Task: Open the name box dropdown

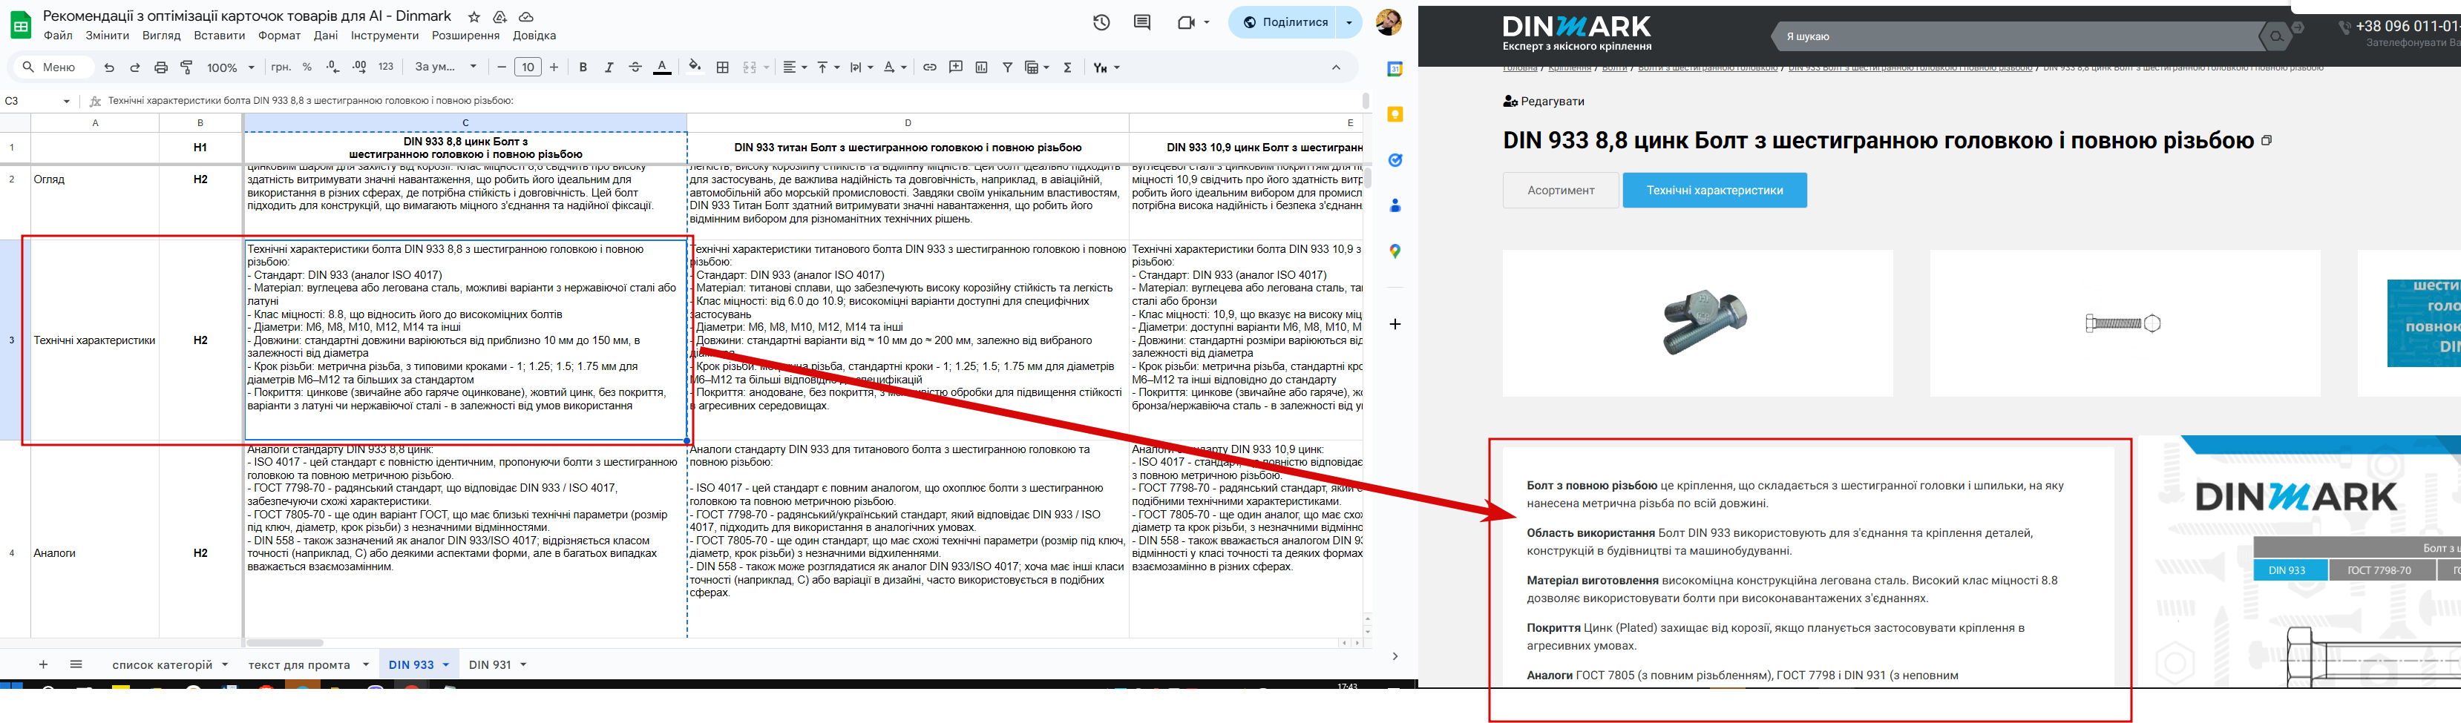Action: pos(66,102)
